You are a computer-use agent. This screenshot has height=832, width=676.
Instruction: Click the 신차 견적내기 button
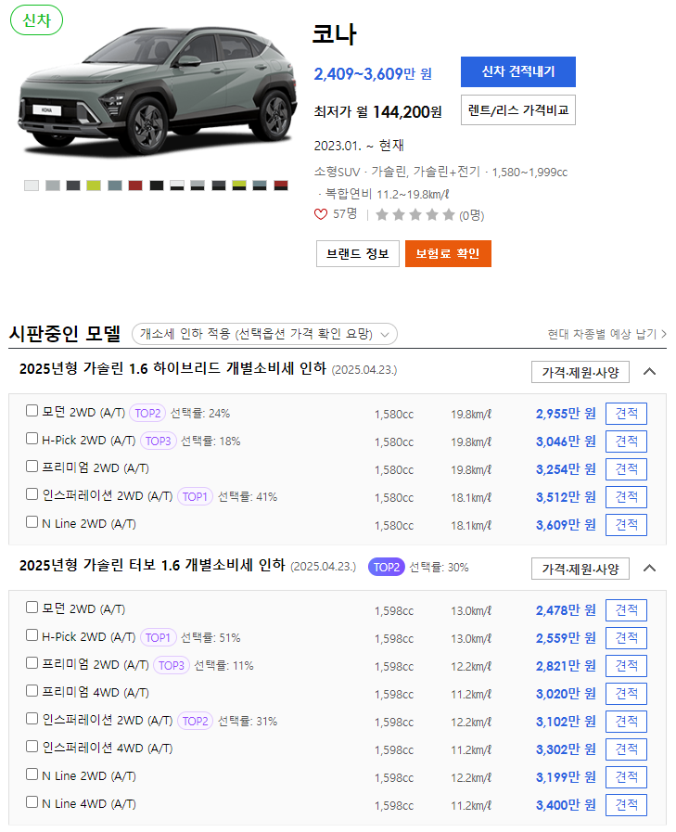click(517, 71)
